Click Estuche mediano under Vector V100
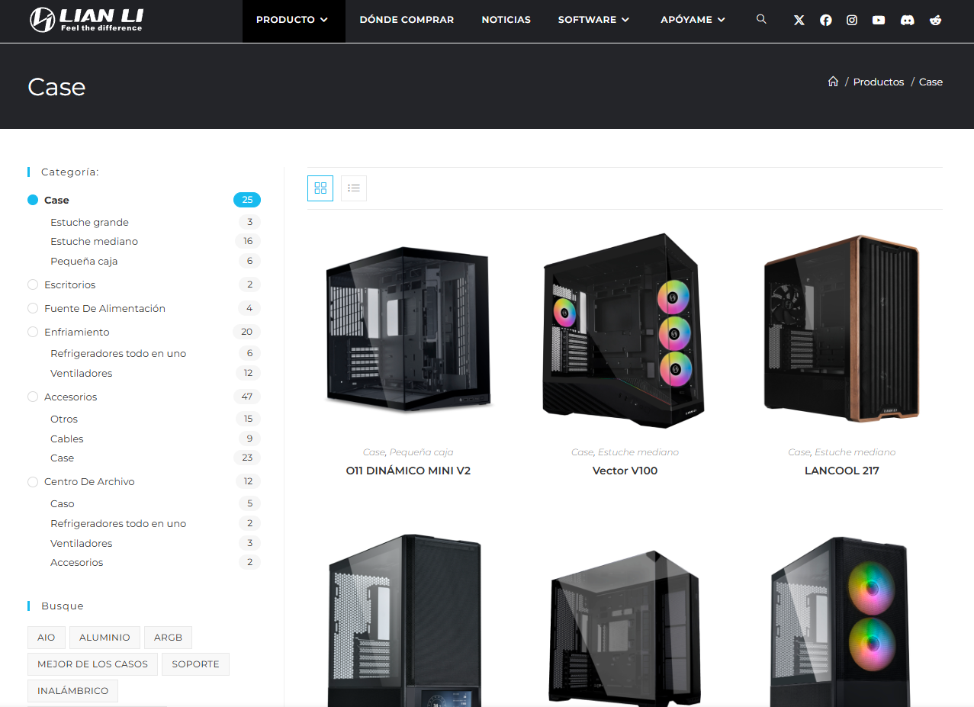Image resolution: width=974 pixels, height=707 pixels. 638,452
